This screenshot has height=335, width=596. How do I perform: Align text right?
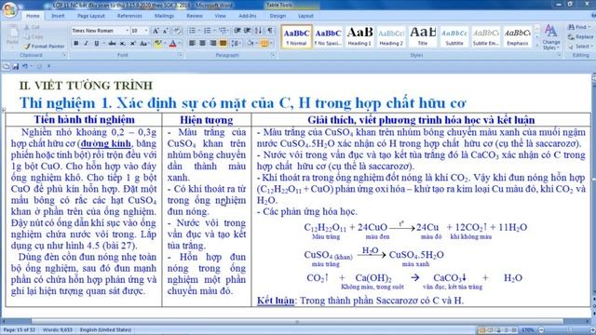(x=213, y=44)
